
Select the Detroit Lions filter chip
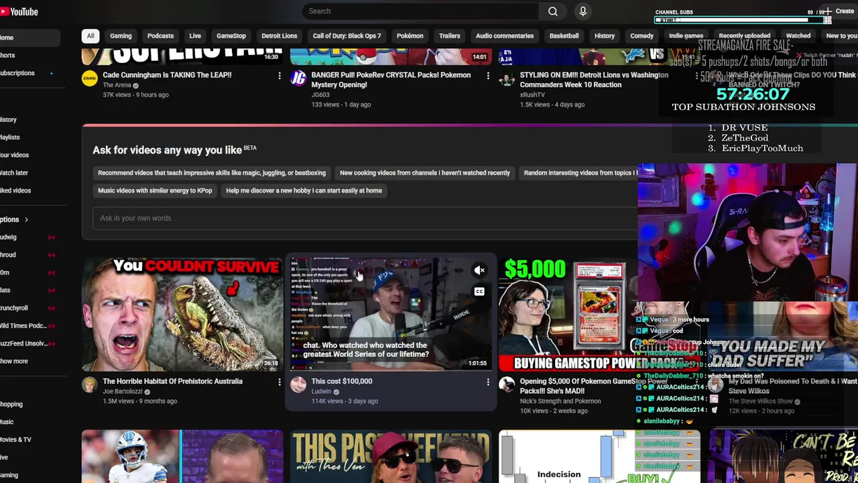coord(279,36)
